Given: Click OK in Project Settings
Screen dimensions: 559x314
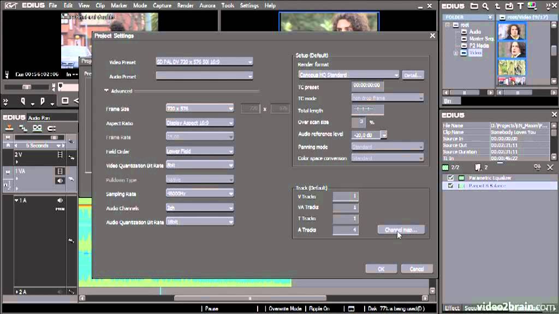Looking at the screenshot, I should 381,269.
